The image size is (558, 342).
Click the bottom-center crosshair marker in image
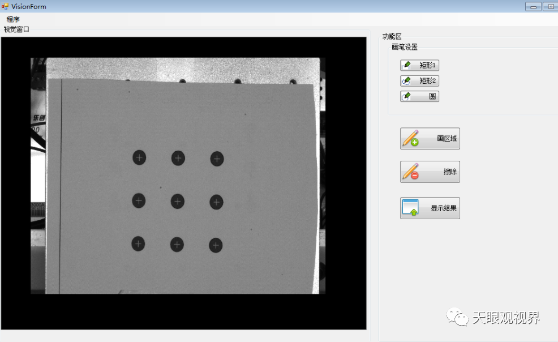coord(177,245)
